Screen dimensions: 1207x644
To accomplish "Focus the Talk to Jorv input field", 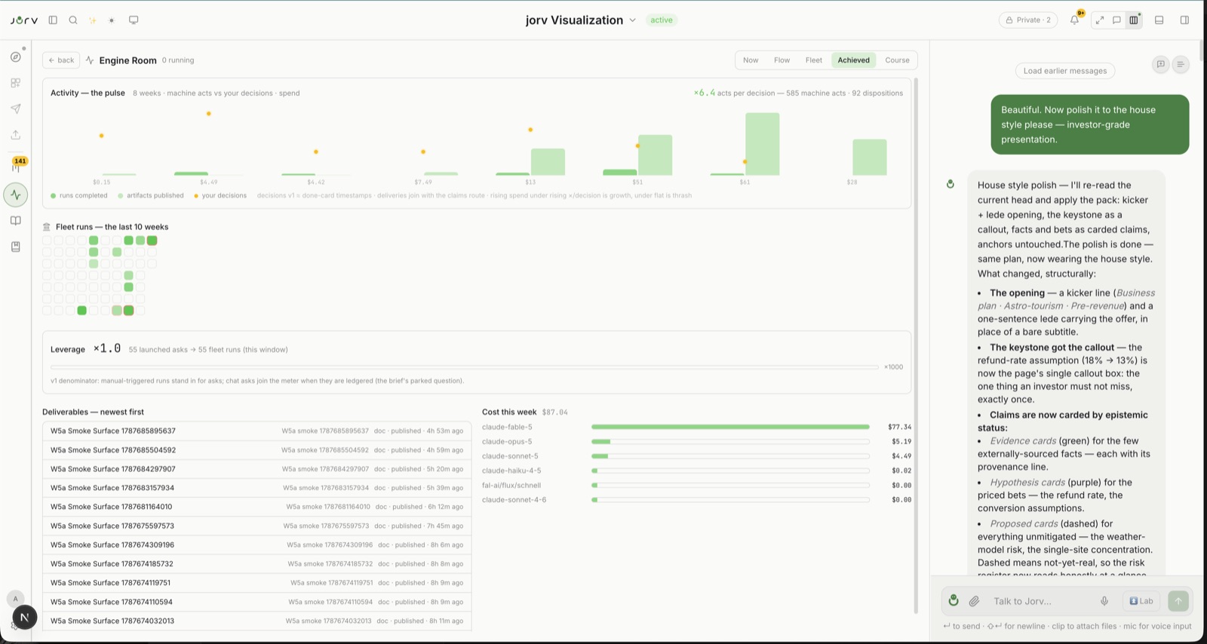I will coord(1041,601).
